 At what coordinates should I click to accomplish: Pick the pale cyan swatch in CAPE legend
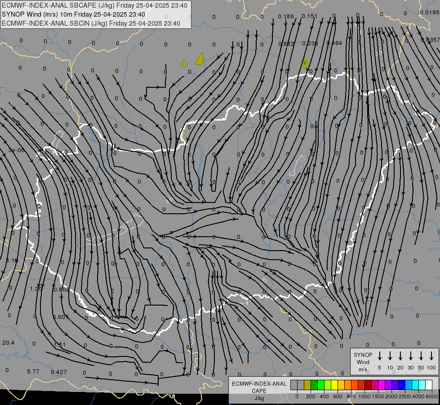[x=422, y=385]
